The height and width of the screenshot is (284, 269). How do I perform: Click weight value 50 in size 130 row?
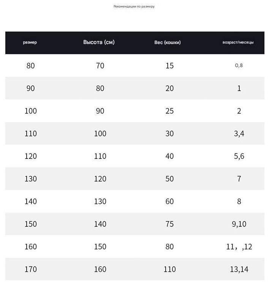pos(169,179)
